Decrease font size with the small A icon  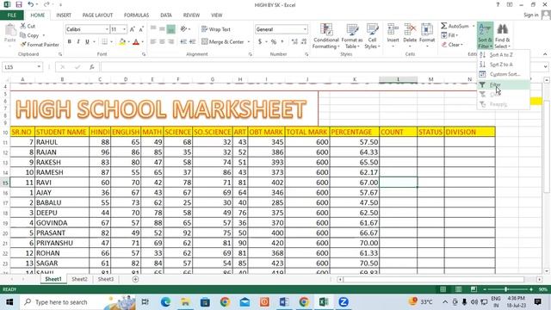(x=141, y=29)
